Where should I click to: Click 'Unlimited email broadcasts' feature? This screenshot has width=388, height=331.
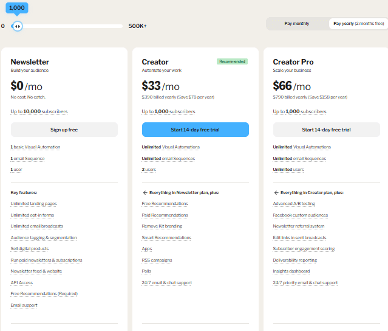(x=37, y=226)
